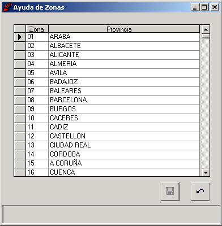The width and height of the screenshot is (222, 226).
Task: Click the scrollbar down arrow
Action: [x=206, y=172]
